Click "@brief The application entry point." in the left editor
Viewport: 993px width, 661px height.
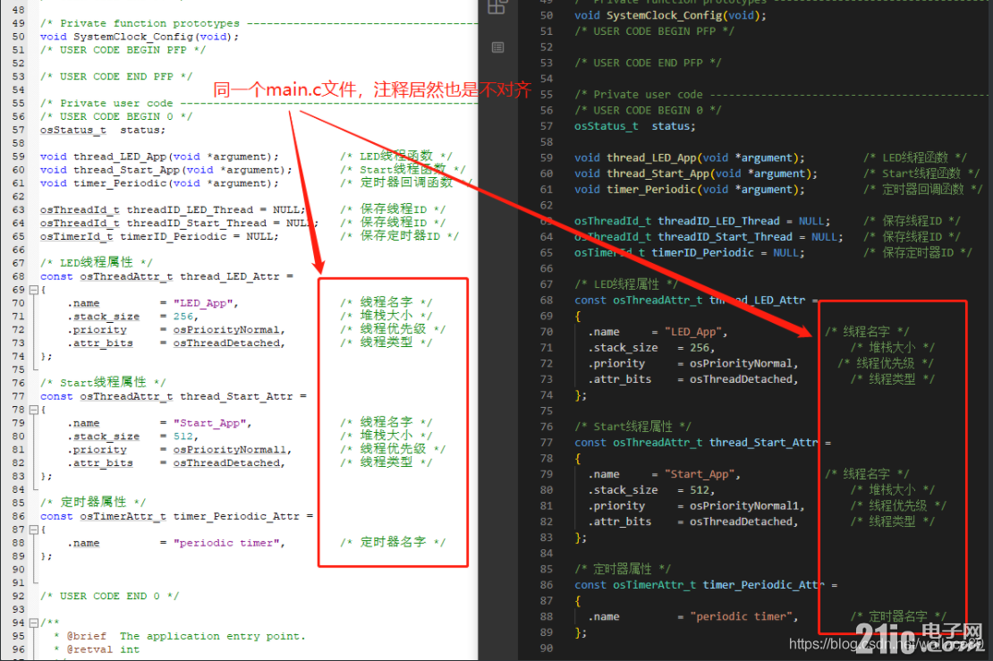coord(186,636)
